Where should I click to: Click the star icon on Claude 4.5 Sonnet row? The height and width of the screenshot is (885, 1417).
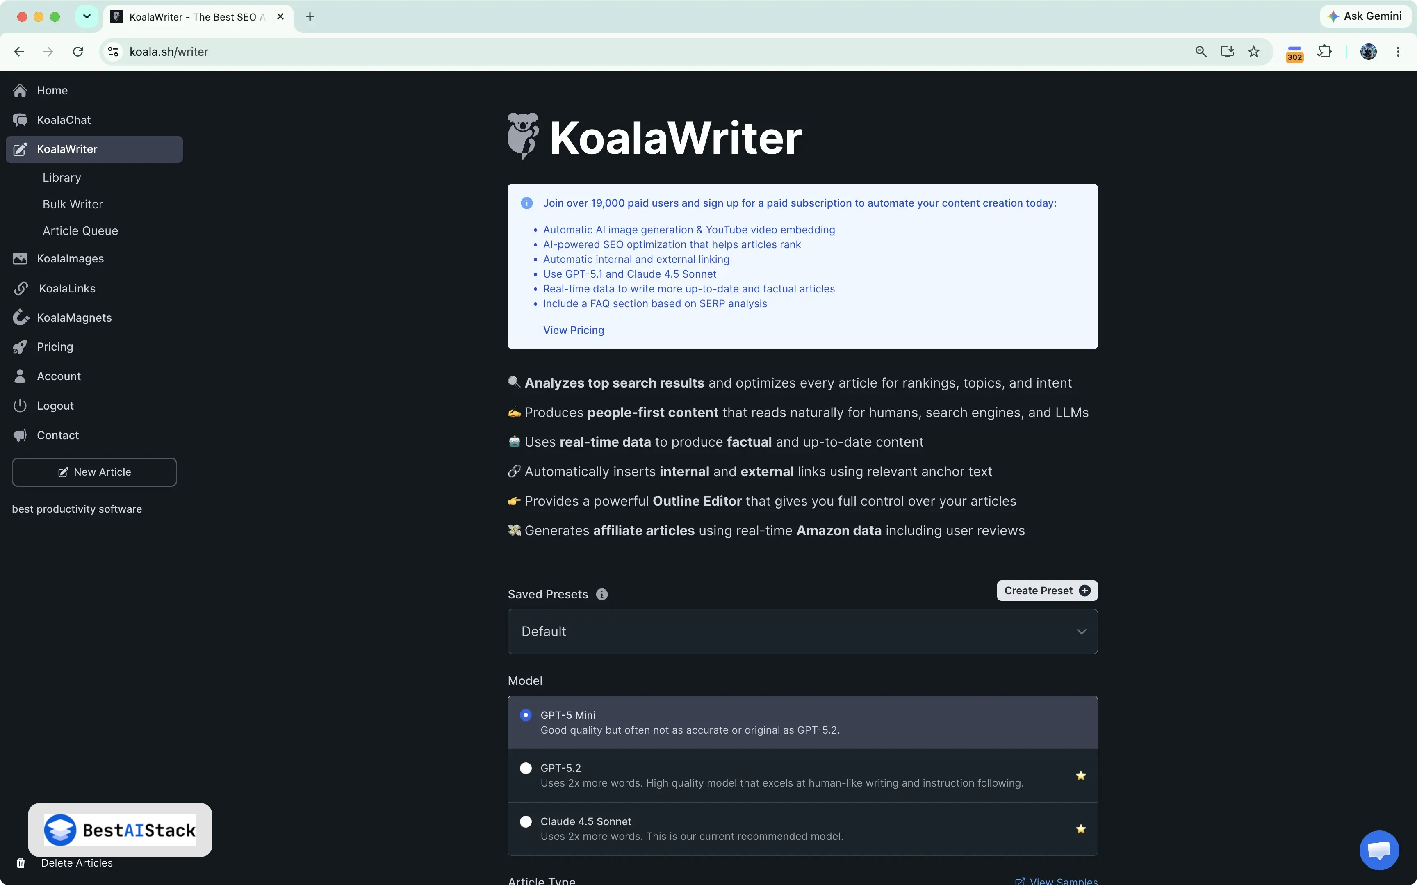(1081, 829)
